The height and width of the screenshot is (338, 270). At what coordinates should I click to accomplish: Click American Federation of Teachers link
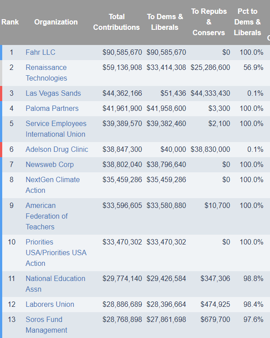coord(47,216)
